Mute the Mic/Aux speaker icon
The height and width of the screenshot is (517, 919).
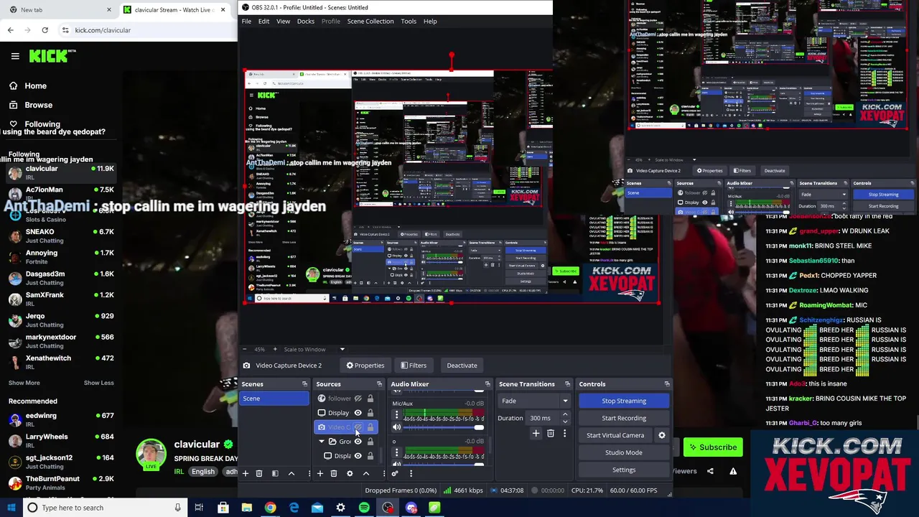[x=396, y=427]
